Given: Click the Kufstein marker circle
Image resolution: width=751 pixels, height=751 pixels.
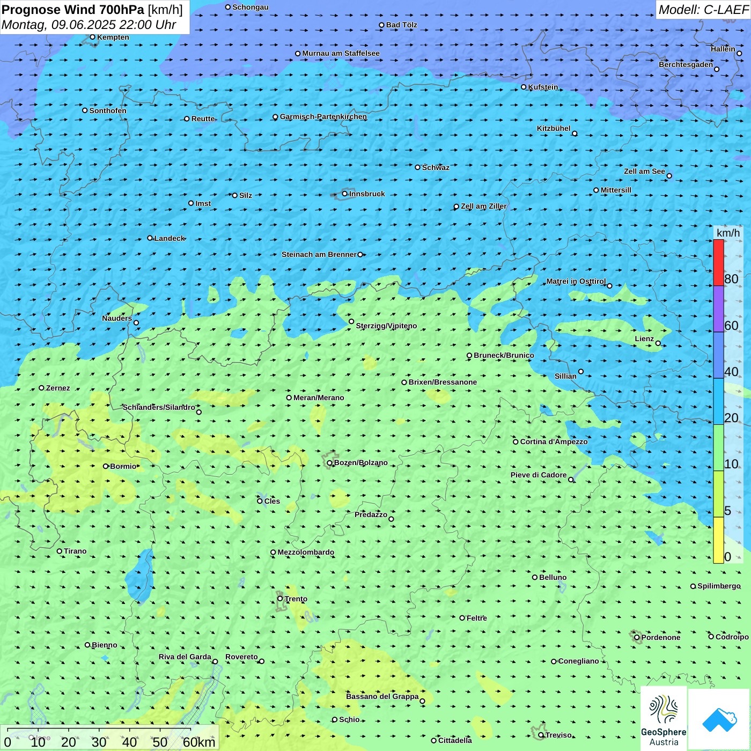Looking at the screenshot, I should coord(524,87).
